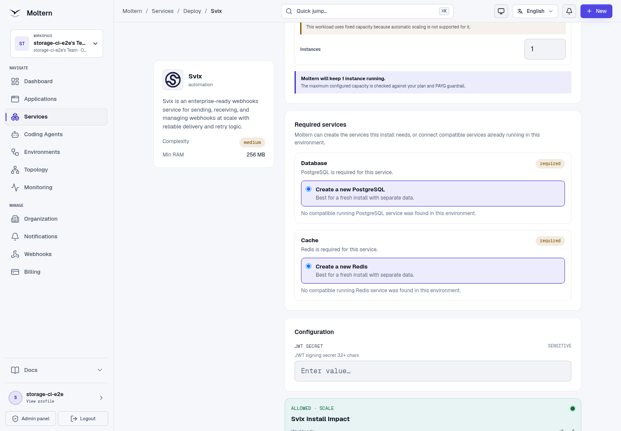Viewport: 621px width, 431px height.
Task: Click the Admin panel button
Action: [x=31, y=419]
